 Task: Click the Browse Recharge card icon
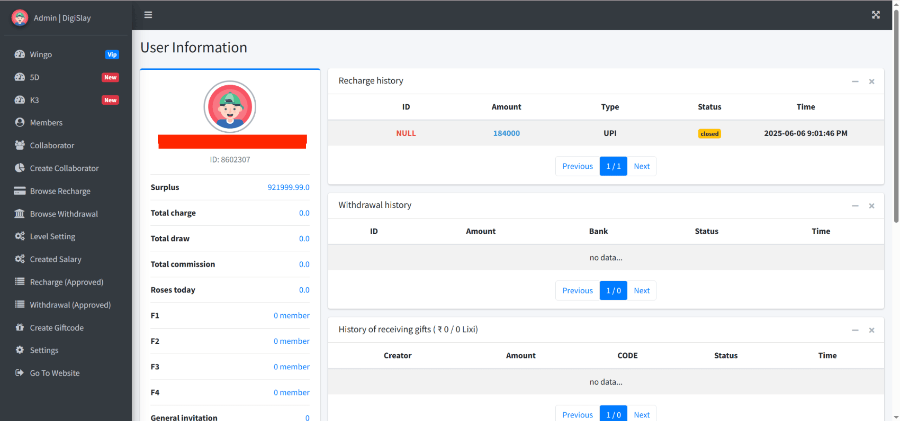(x=20, y=191)
